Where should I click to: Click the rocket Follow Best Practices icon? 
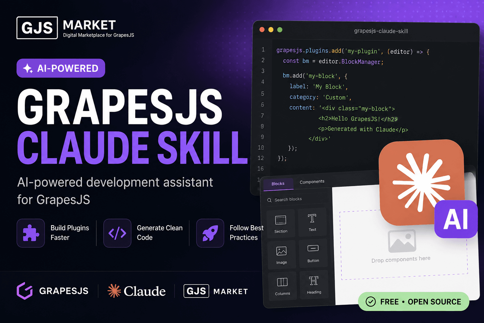(x=210, y=233)
